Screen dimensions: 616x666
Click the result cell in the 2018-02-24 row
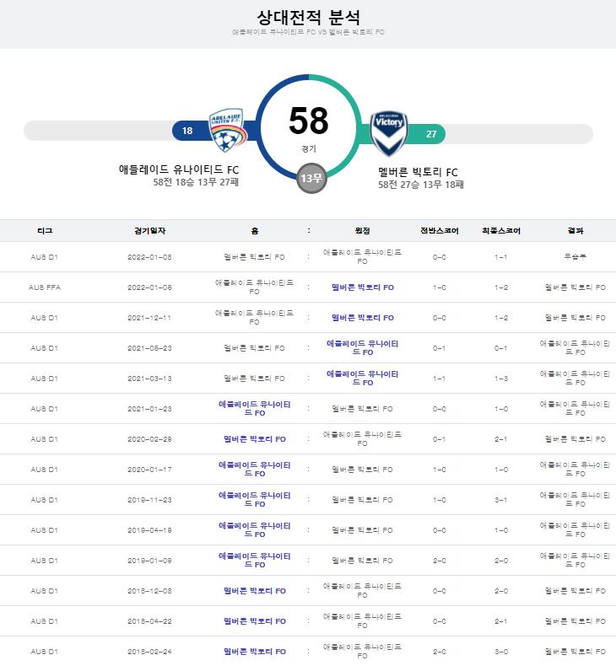coord(575,652)
